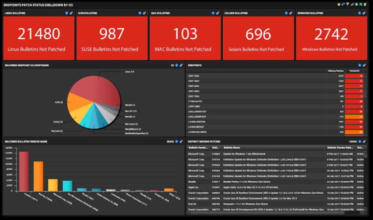Open the 21480 Linux Bulletins Not Patched tile
The height and width of the screenshot is (220, 373).
tap(39, 38)
